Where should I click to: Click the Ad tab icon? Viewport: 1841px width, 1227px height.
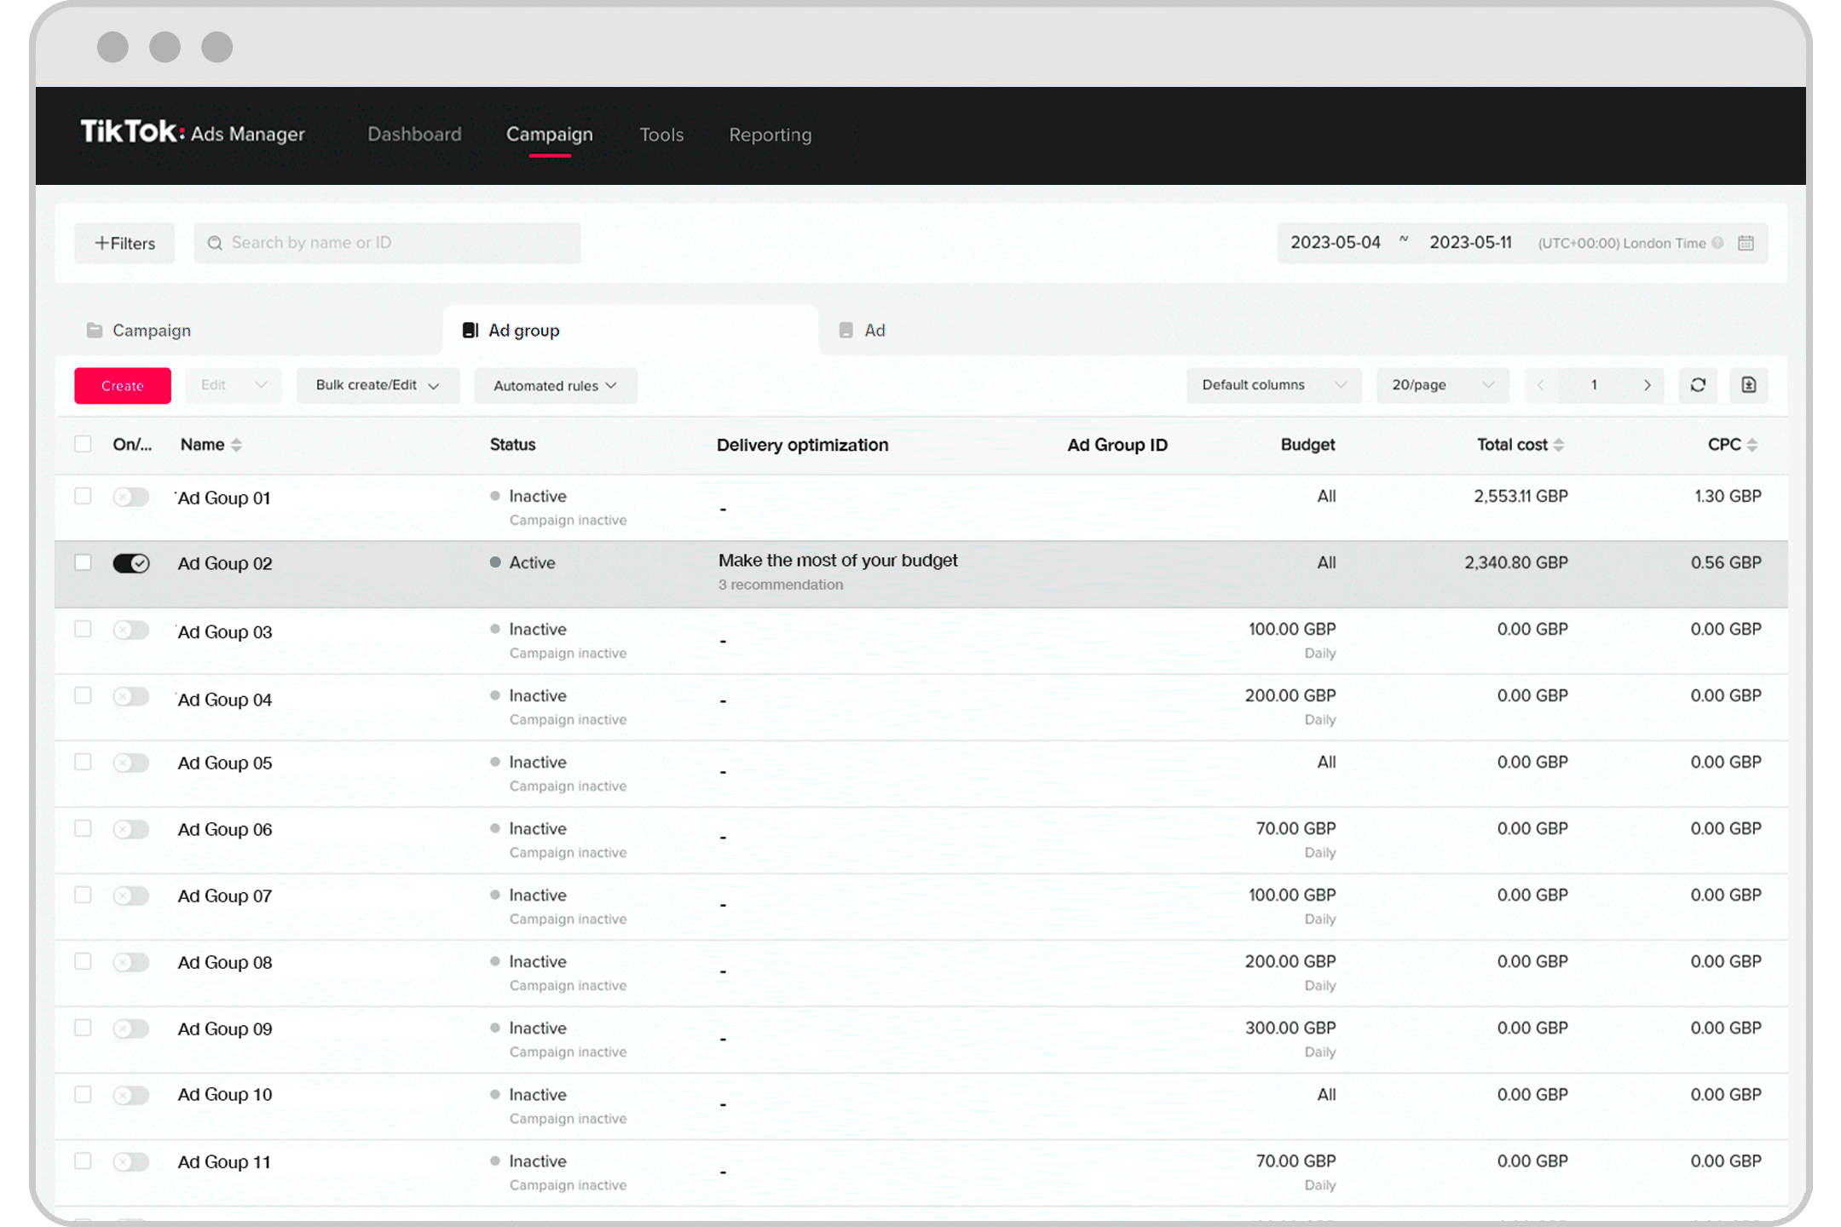846,330
